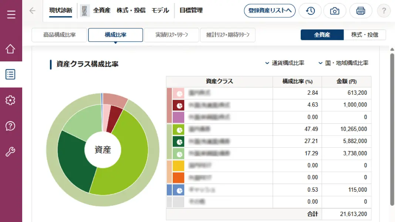395x222 pixels.
Task: Click the history clock button
Action: [x=310, y=11]
